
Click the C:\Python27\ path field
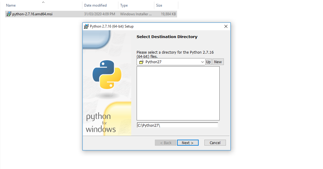click(177, 125)
